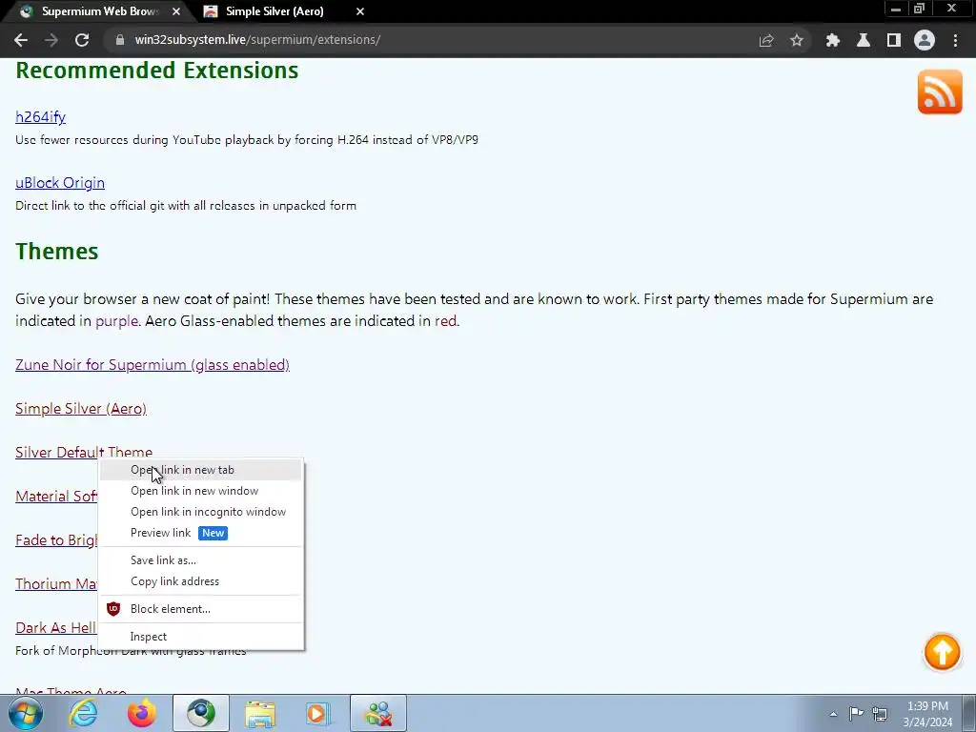Close the Supermium Web Browser tab
976x732 pixels.
point(176,11)
